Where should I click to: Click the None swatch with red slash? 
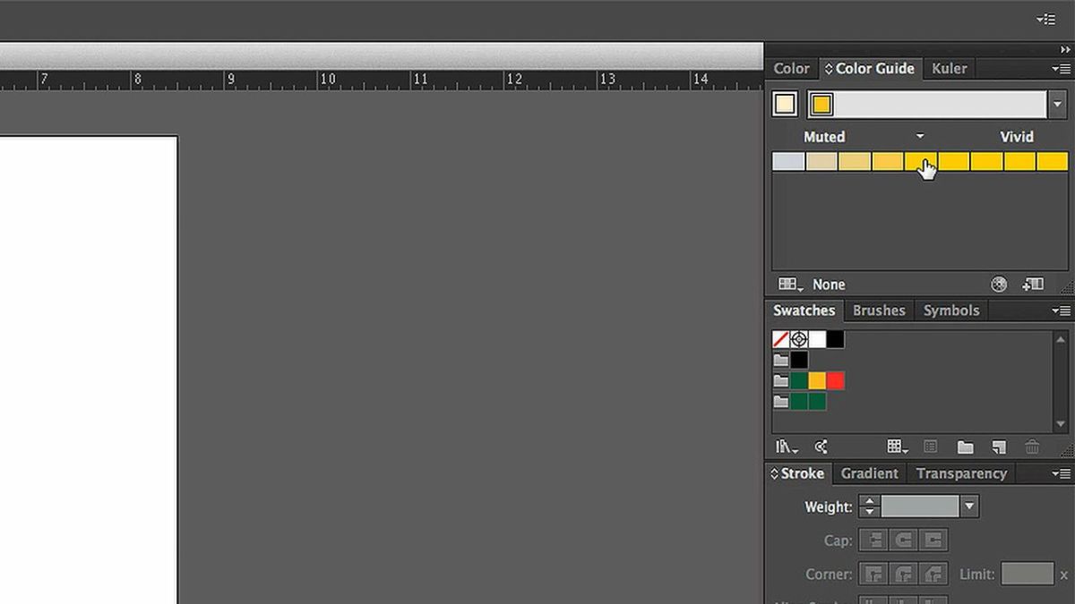pyautogui.click(x=781, y=339)
